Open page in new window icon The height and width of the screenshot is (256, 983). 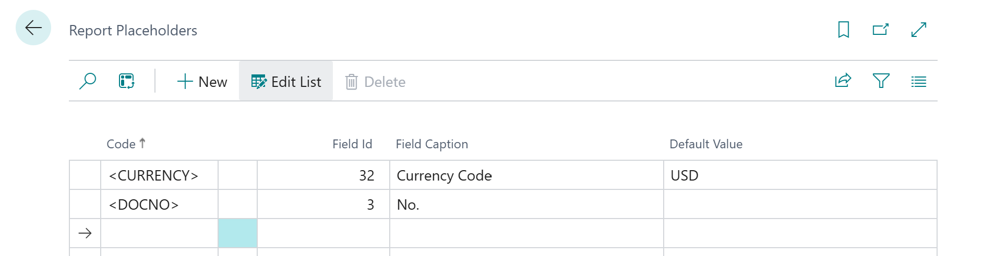881,30
